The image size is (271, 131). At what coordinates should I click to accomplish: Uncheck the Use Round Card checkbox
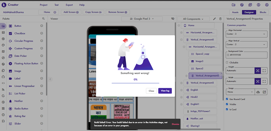point(227,99)
